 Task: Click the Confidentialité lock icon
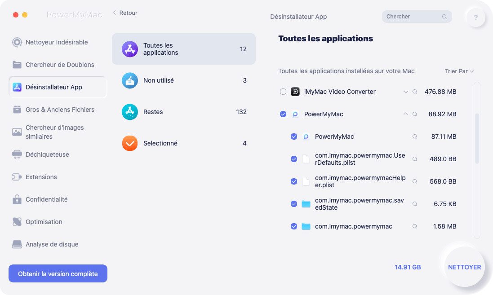pos(17,199)
